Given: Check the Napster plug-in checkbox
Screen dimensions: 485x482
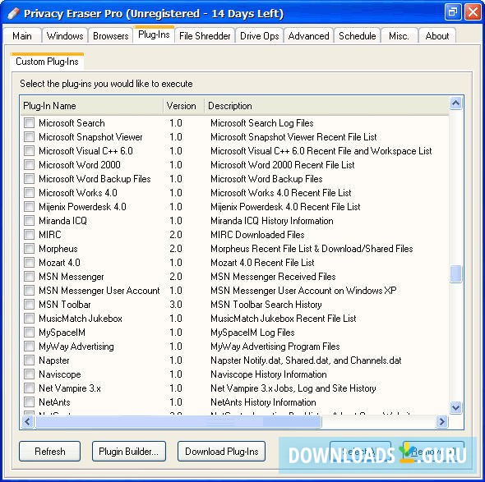Looking at the screenshot, I should 29,360.
